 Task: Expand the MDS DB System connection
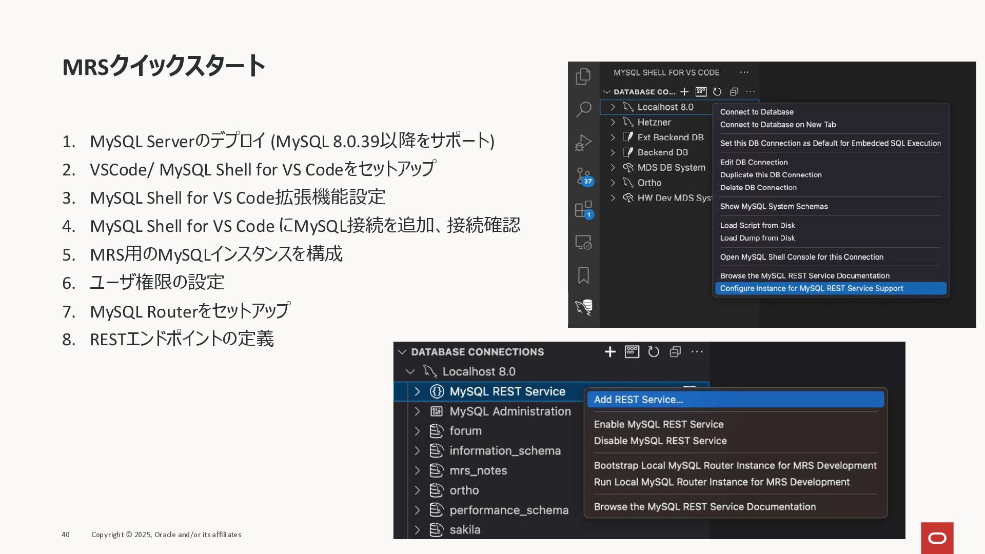[613, 168]
